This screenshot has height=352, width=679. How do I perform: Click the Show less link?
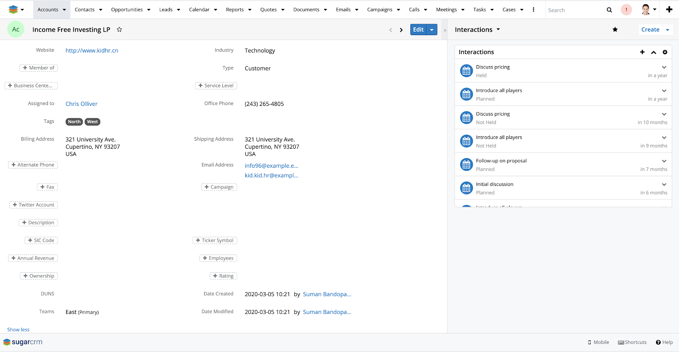click(x=18, y=330)
